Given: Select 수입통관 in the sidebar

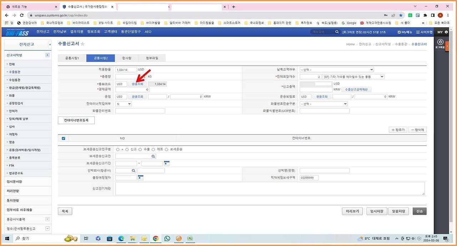Looking at the screenshot, I should click(x=15, y=80).
